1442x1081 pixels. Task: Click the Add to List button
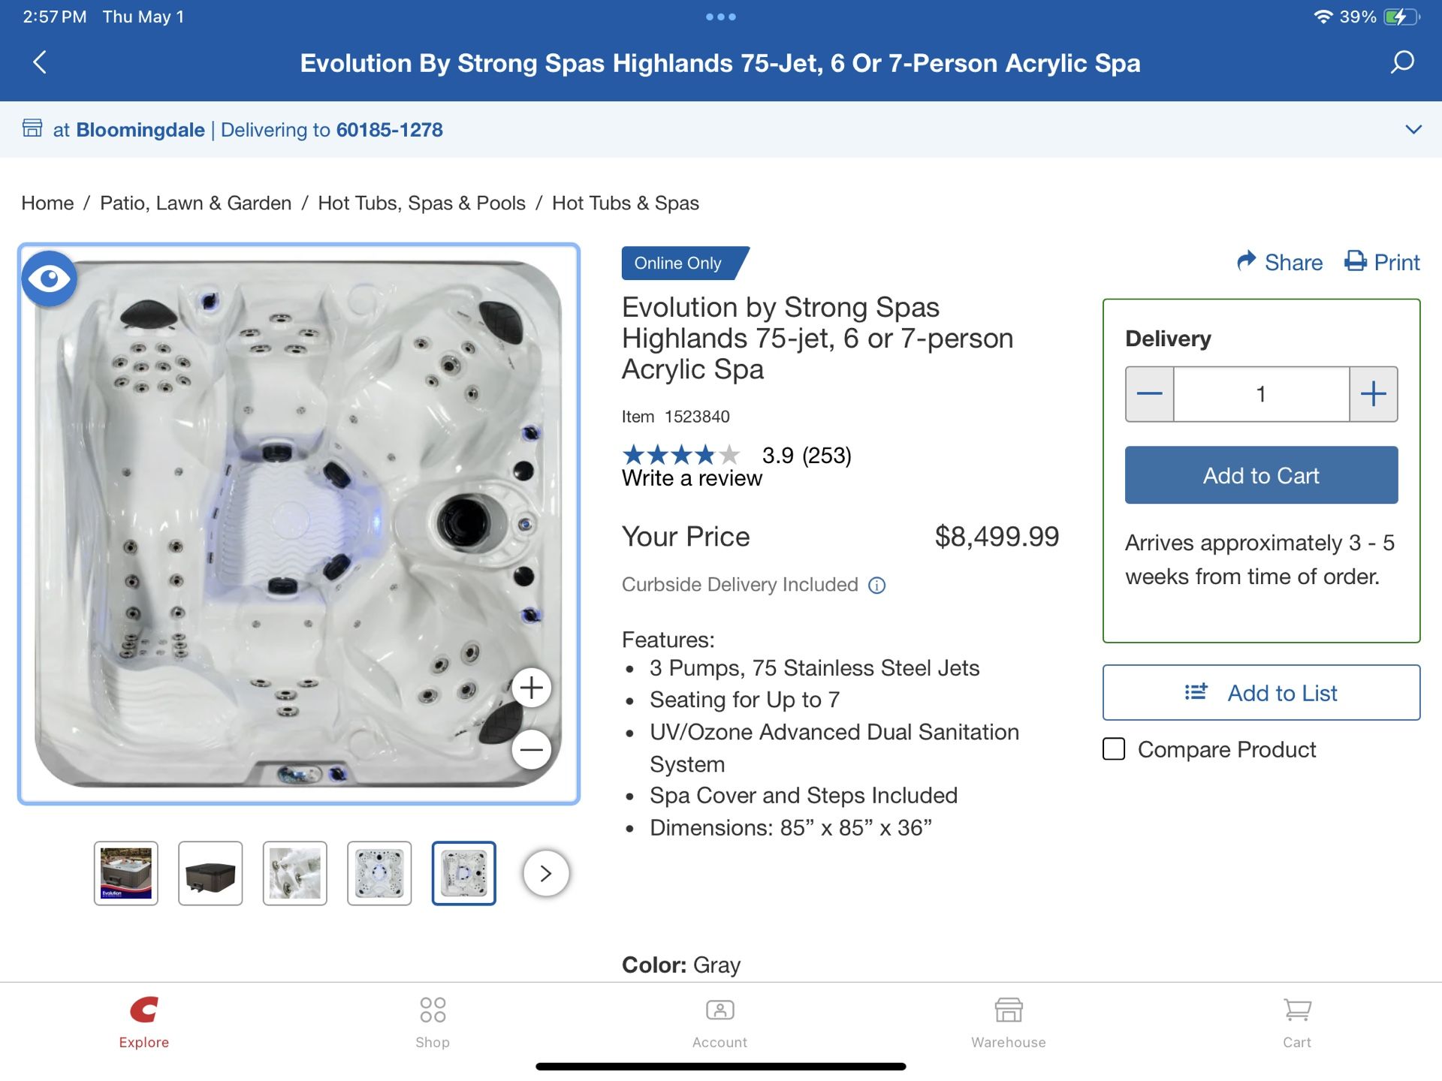[1261, 693]
